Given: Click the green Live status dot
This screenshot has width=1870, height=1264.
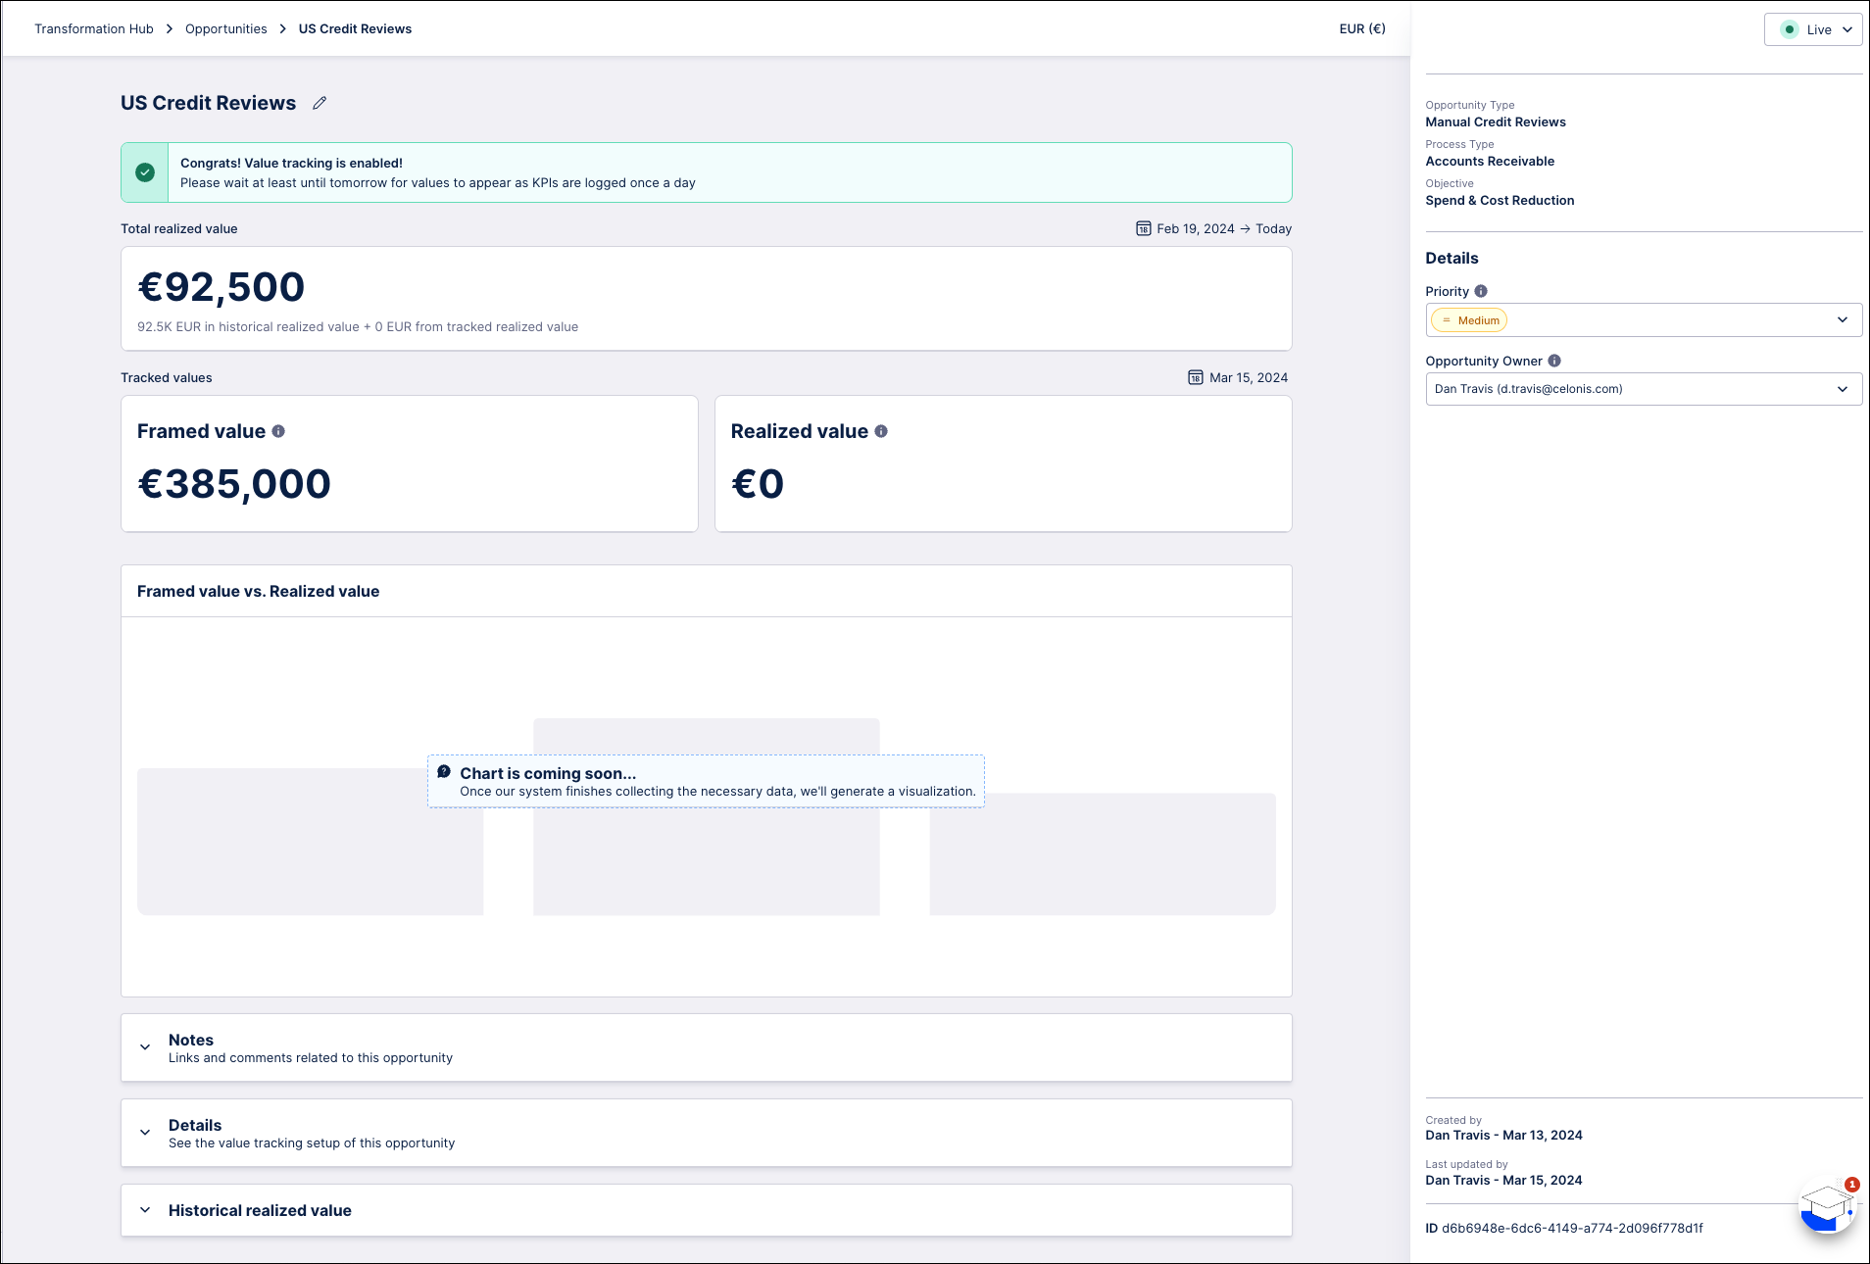Looking at the screenshot, I should point(1790,29).
